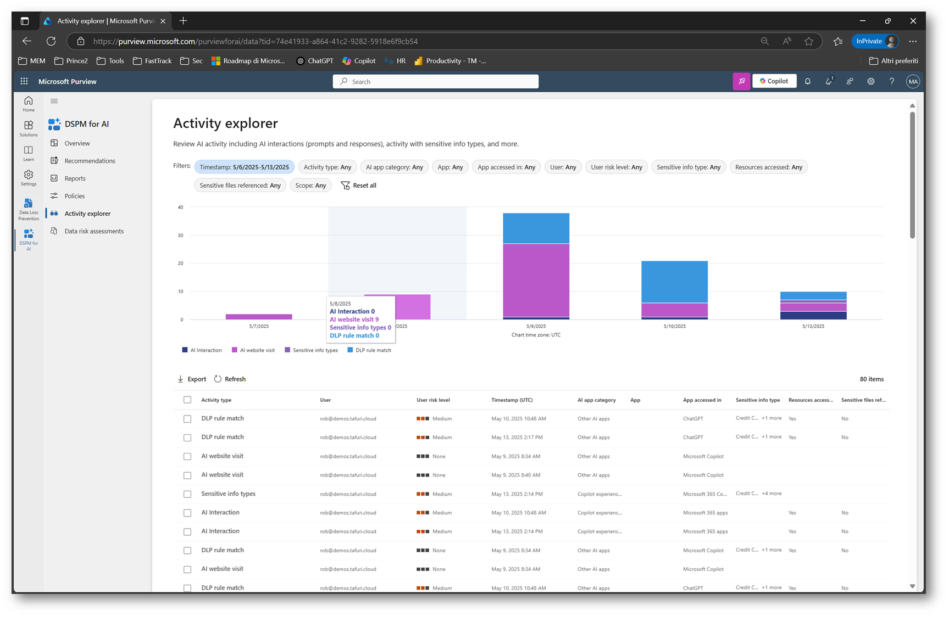The width and height of the screenshot is (949, 617).
Task: Open the App: Any filter
Action: click(x=450, y=167)
